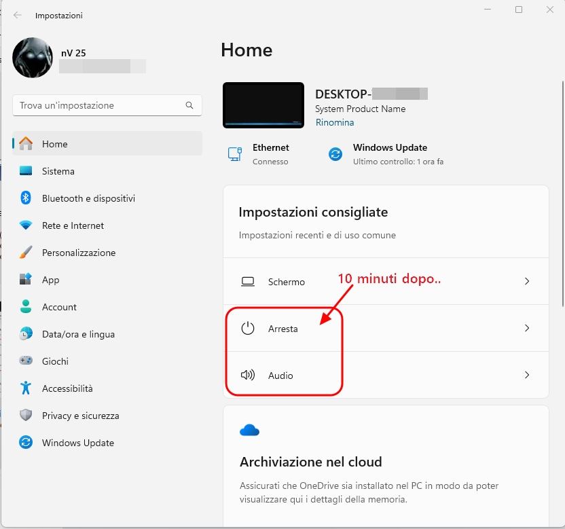
Task: Click the Accessibilità figure icon
Action: click(x=26, y=388)
